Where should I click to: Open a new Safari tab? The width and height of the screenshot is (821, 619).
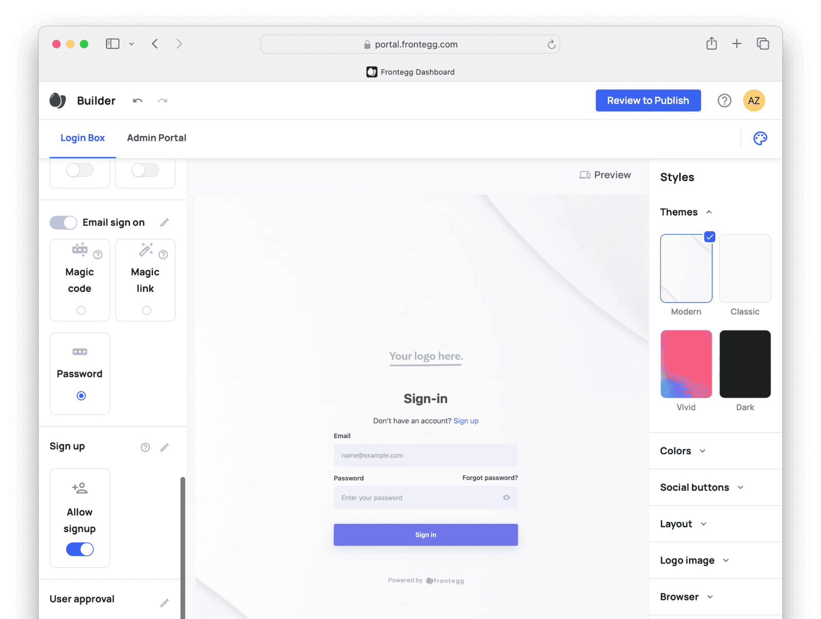737,44
